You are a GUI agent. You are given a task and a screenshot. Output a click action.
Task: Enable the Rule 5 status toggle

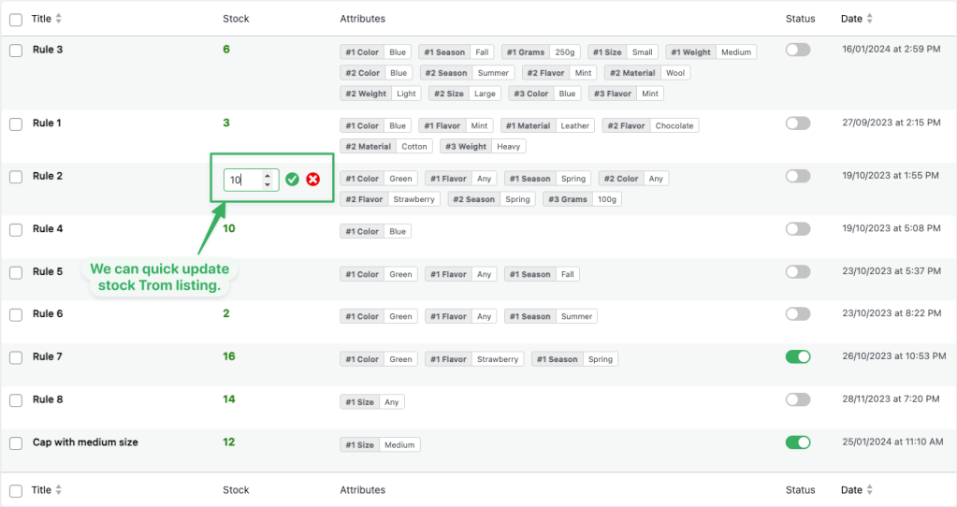(798, 271)
